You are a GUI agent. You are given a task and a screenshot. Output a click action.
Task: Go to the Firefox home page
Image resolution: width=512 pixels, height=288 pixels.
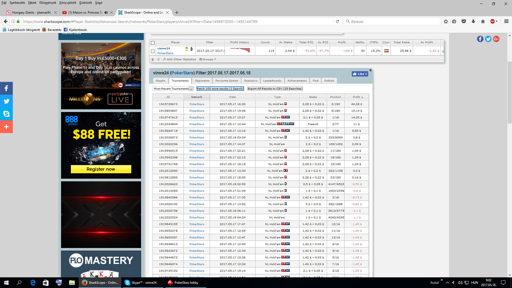point(483,22)
